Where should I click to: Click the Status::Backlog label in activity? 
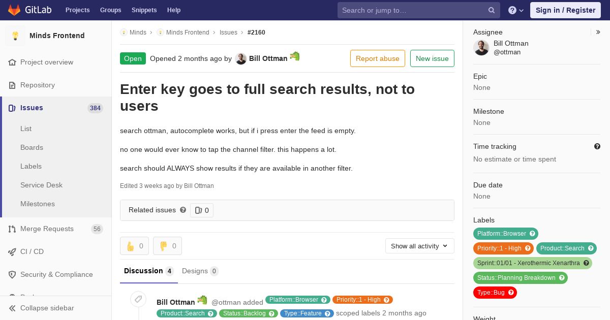click(249, 313)
